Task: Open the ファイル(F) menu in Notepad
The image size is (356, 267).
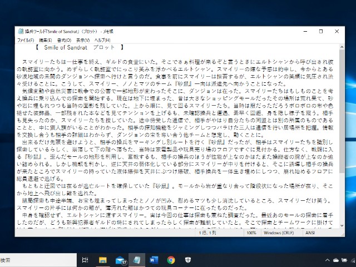Action: point(26,40)
